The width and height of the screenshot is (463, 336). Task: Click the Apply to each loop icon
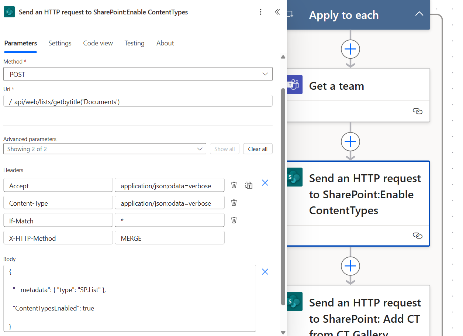pyautogui.click(x=290, y=14)
